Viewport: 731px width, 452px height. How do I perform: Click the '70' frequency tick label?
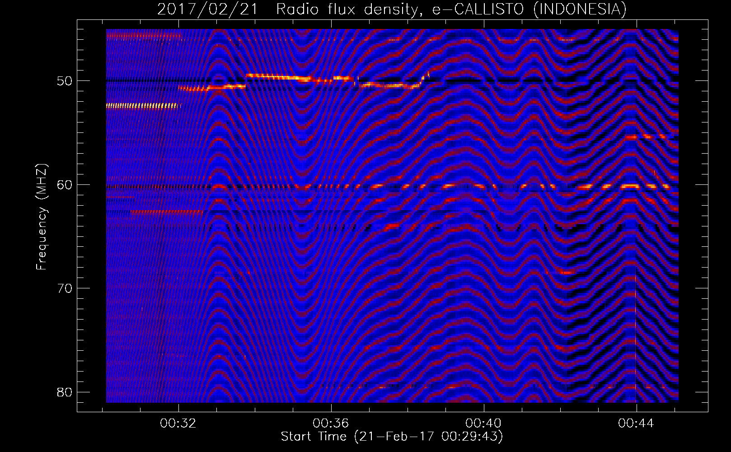(x=65, y=288)
